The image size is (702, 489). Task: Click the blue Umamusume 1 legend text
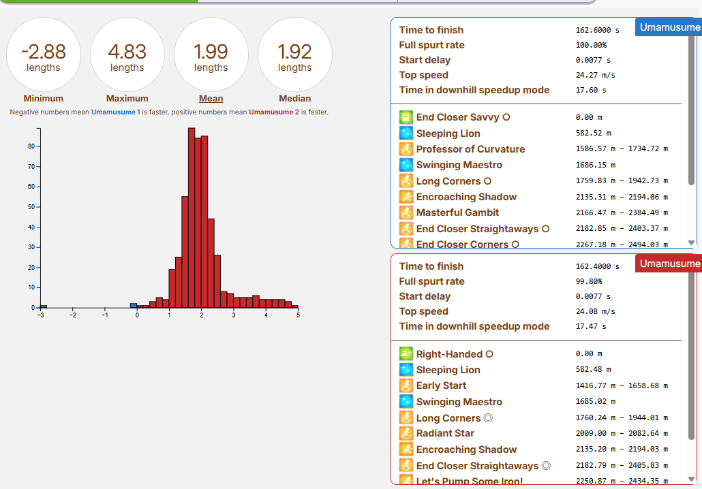pos(115,112)
